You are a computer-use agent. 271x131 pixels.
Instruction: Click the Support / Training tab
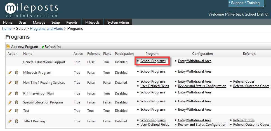coord(246,3)
